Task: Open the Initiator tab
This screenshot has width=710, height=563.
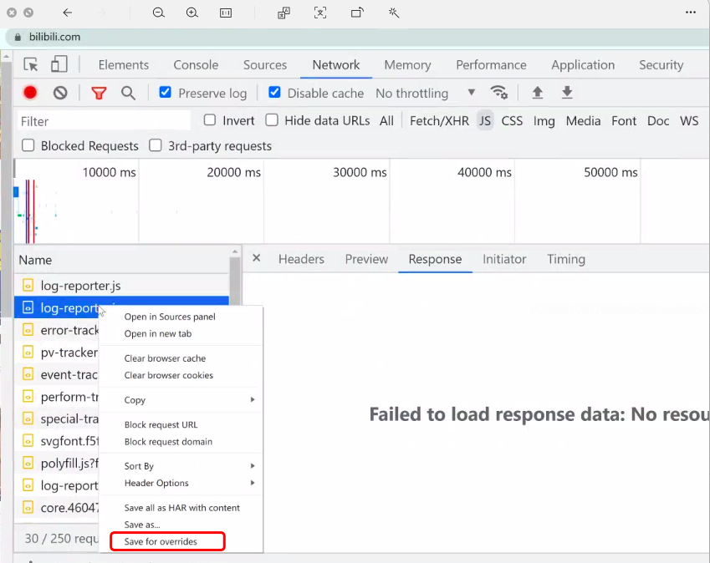Action: coord(504,259)
